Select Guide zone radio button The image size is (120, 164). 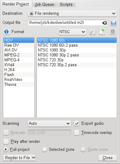point(83,150)
